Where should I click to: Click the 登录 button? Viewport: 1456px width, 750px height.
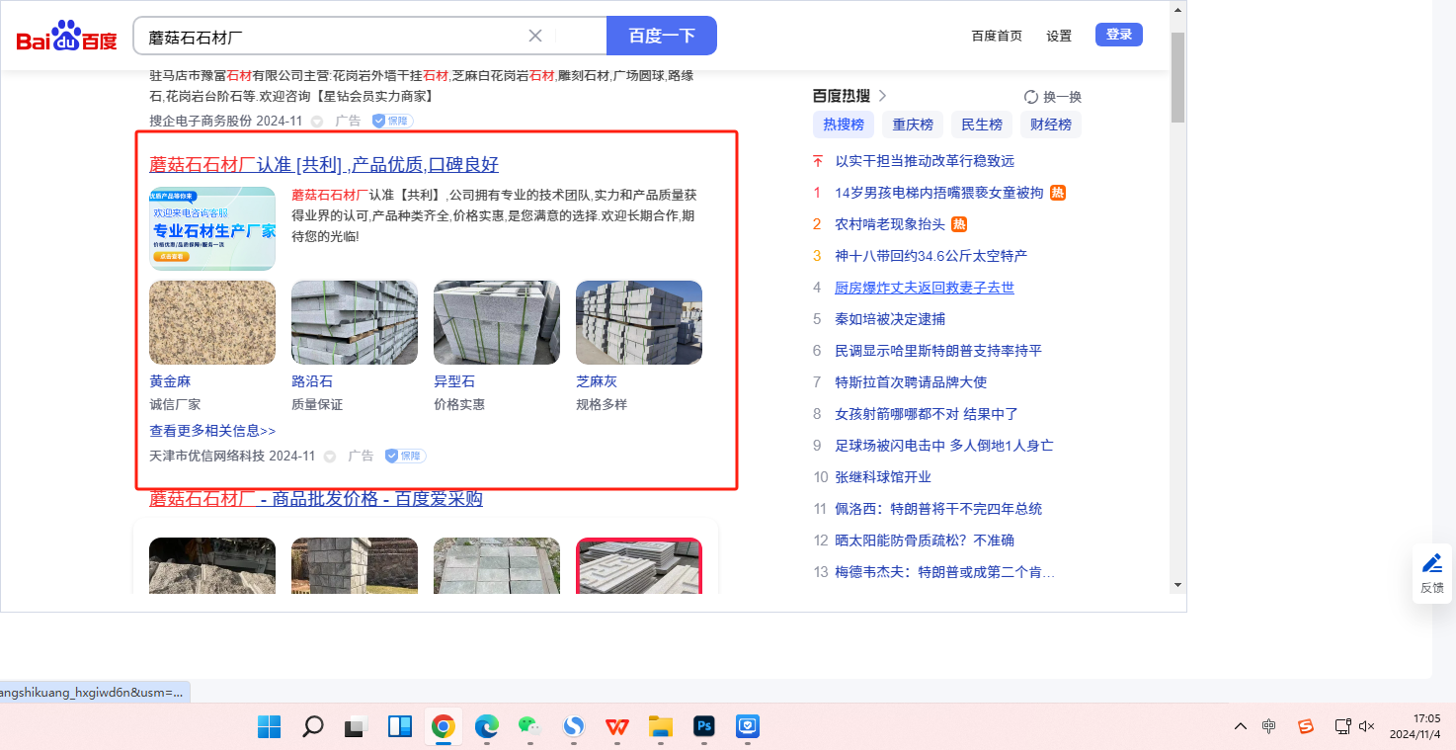click(x=1119, y=35)
